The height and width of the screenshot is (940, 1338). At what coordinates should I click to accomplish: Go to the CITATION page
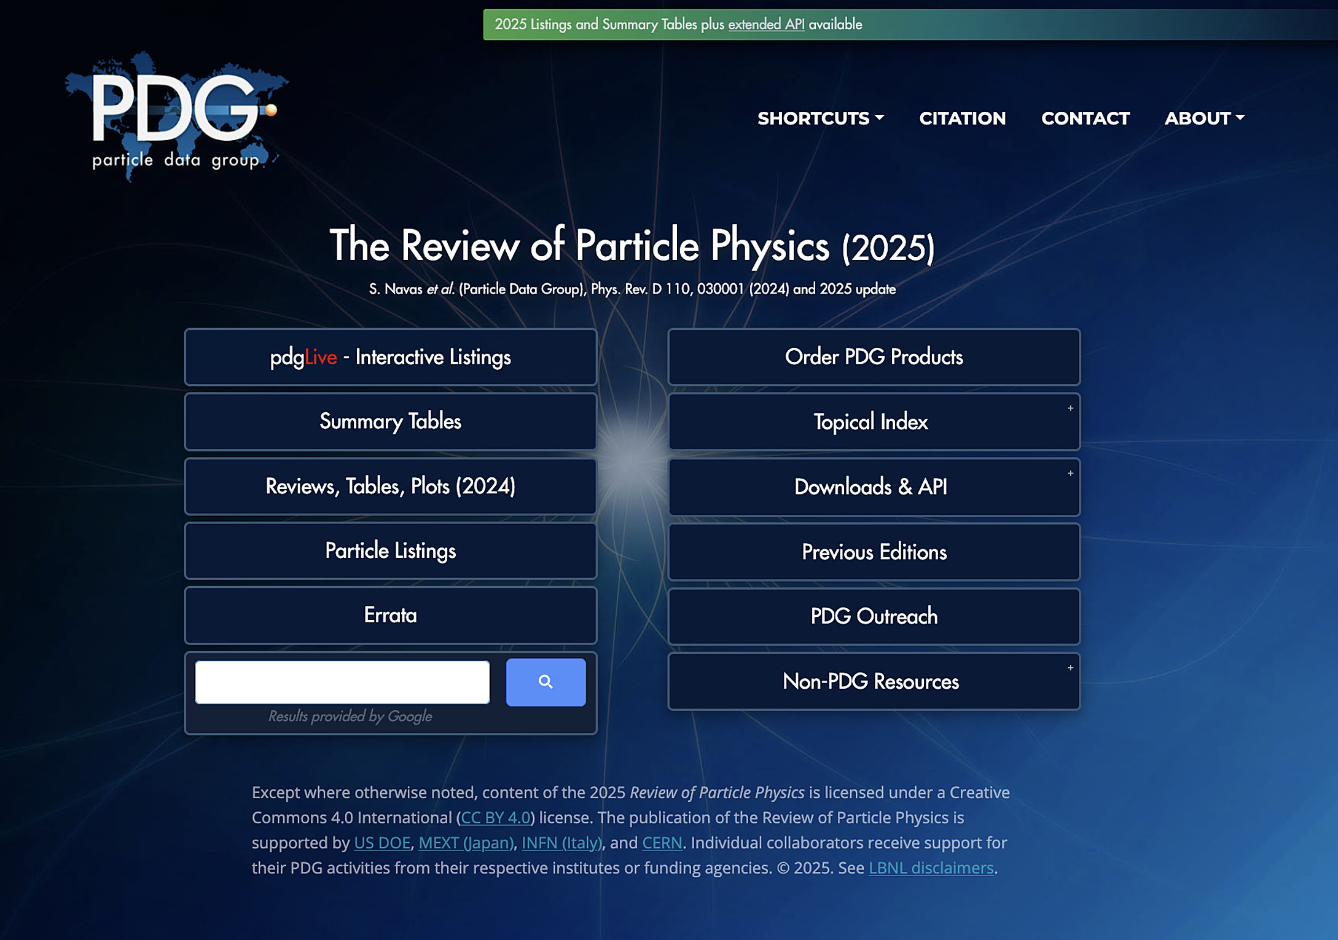click(x=962, y=118)
